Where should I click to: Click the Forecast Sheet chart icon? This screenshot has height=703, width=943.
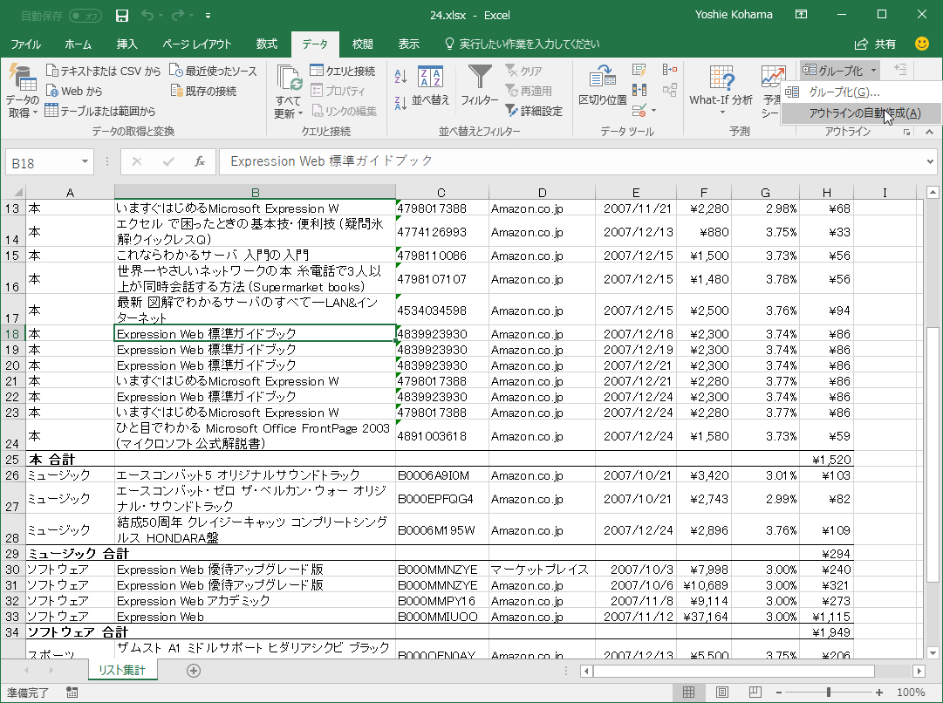(x=773, y=77)
